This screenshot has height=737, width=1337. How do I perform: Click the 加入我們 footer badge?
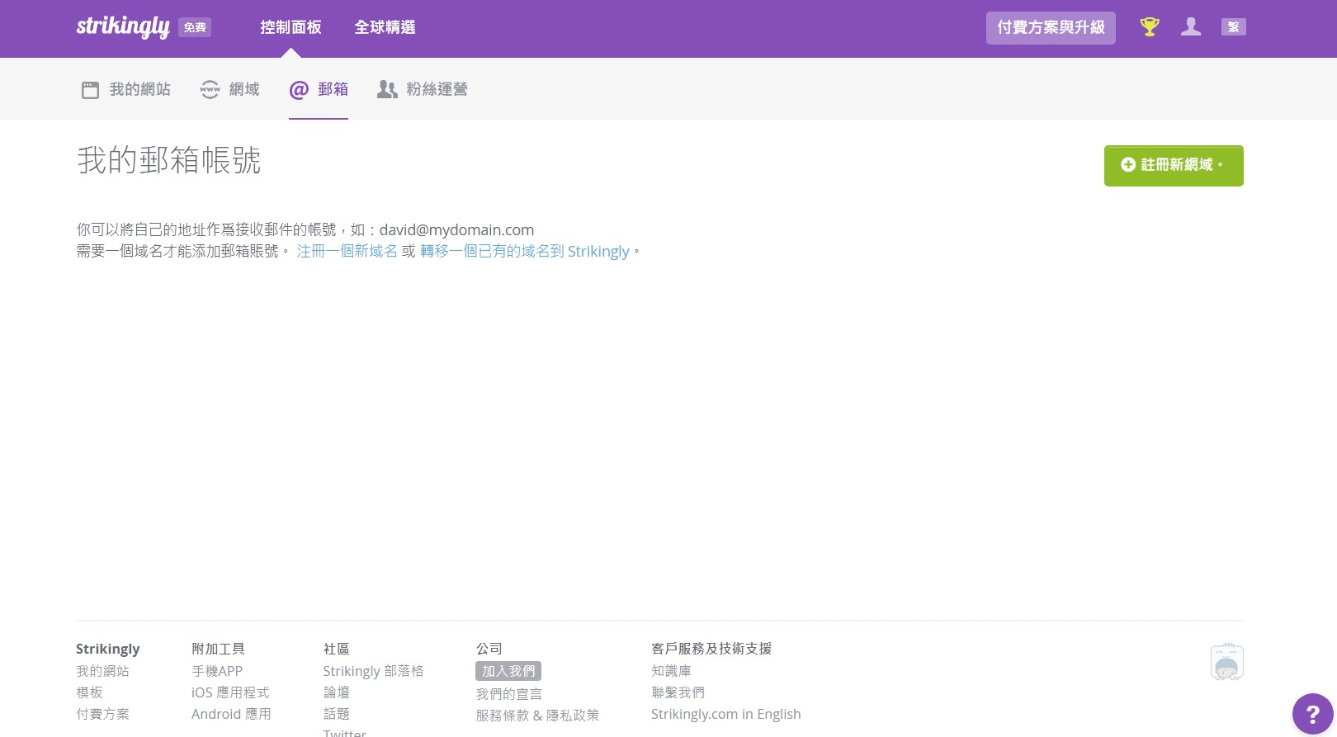[x=508, y=671]
